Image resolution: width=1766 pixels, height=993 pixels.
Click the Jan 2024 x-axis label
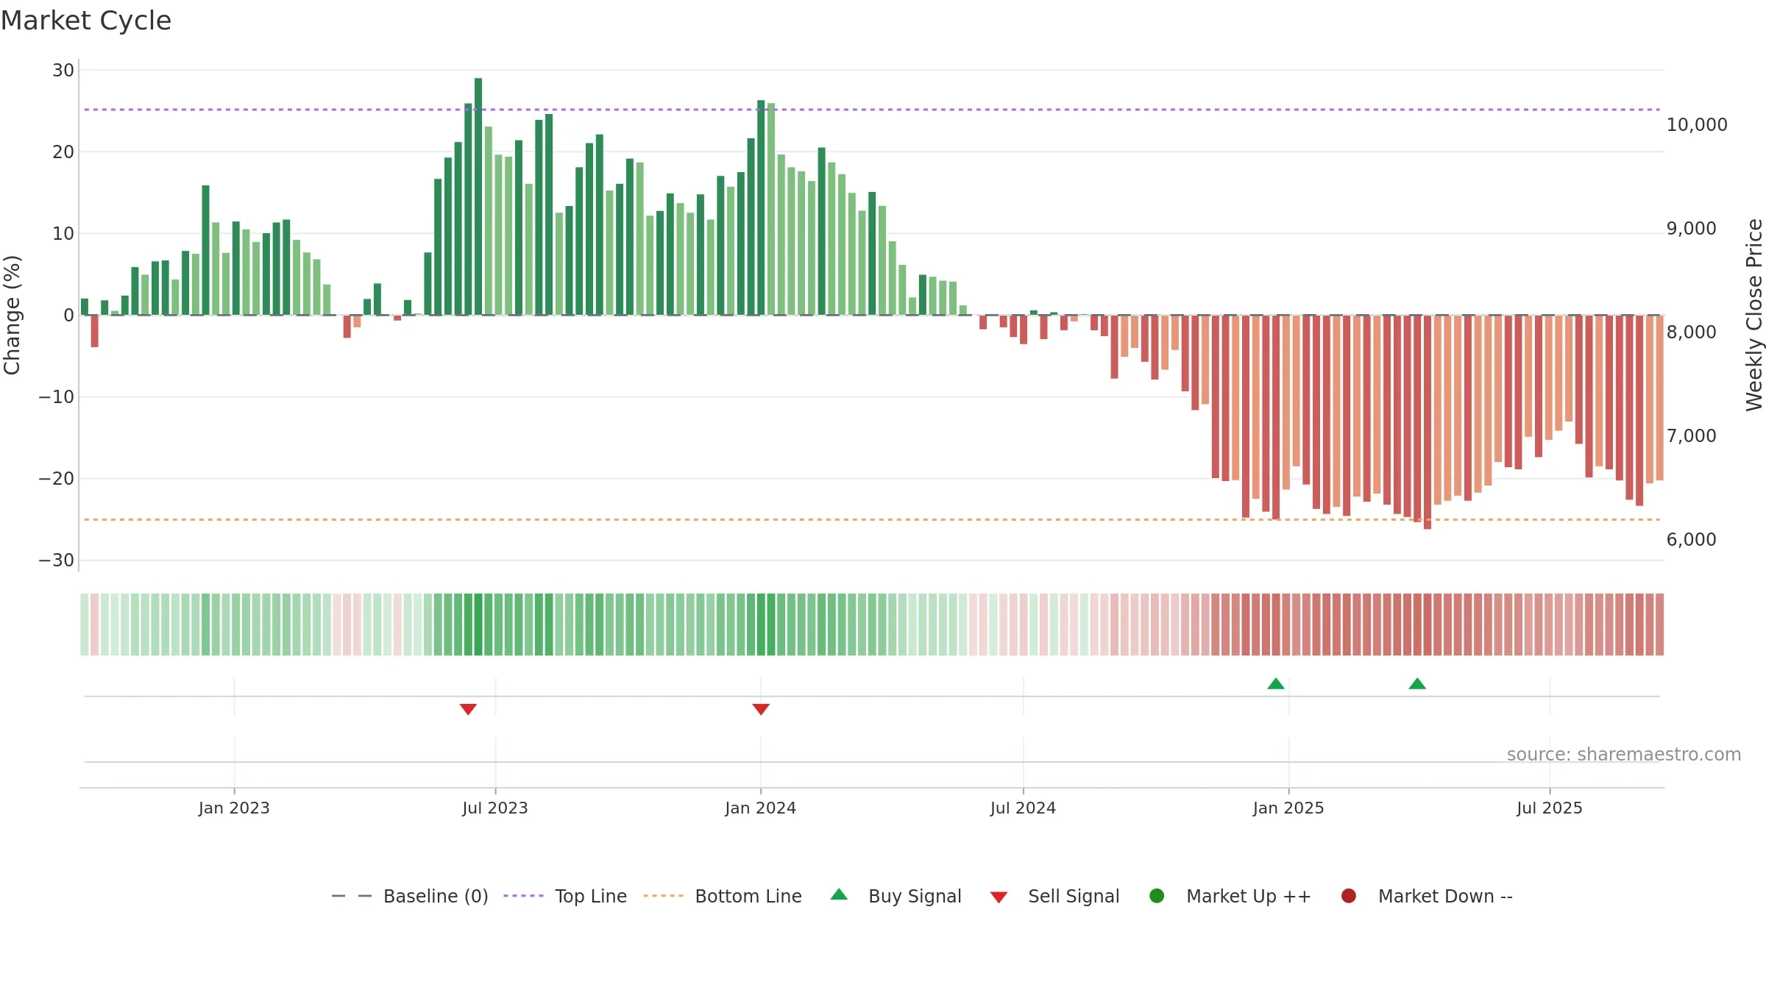[x=761, y=808]
